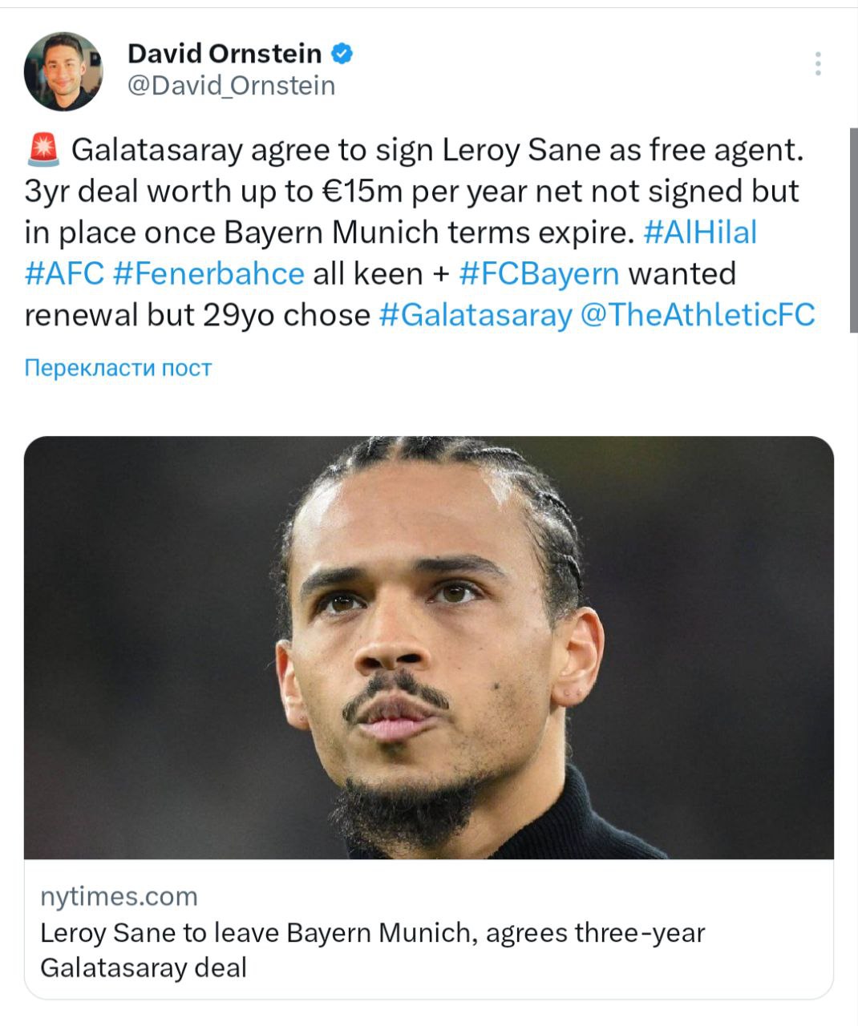Open the @David_Ornstein handle
Image resolution: width=858 pixels, height=1026 pixels.
coord(232,85)
